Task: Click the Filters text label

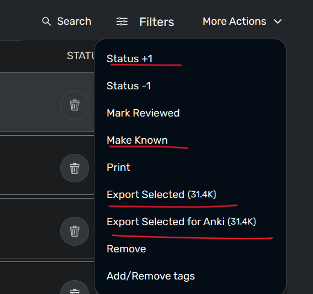Action: 156,22
